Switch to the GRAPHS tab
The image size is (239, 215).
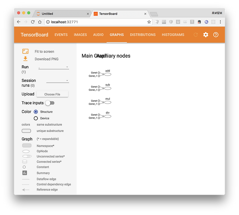click(117, 35)
